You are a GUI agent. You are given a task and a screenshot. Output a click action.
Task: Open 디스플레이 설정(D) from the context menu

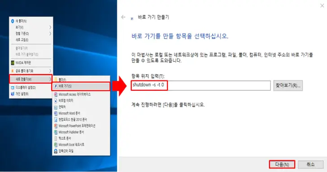(31, 88)
